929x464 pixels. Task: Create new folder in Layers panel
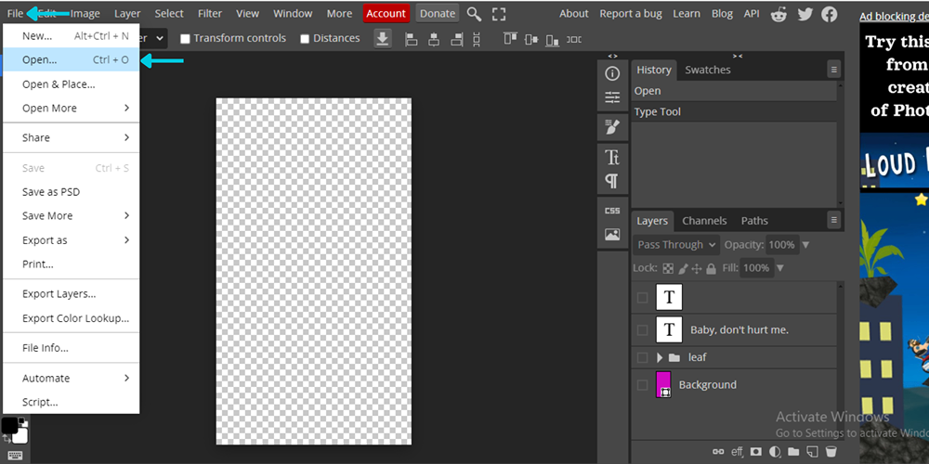[793, 451]
